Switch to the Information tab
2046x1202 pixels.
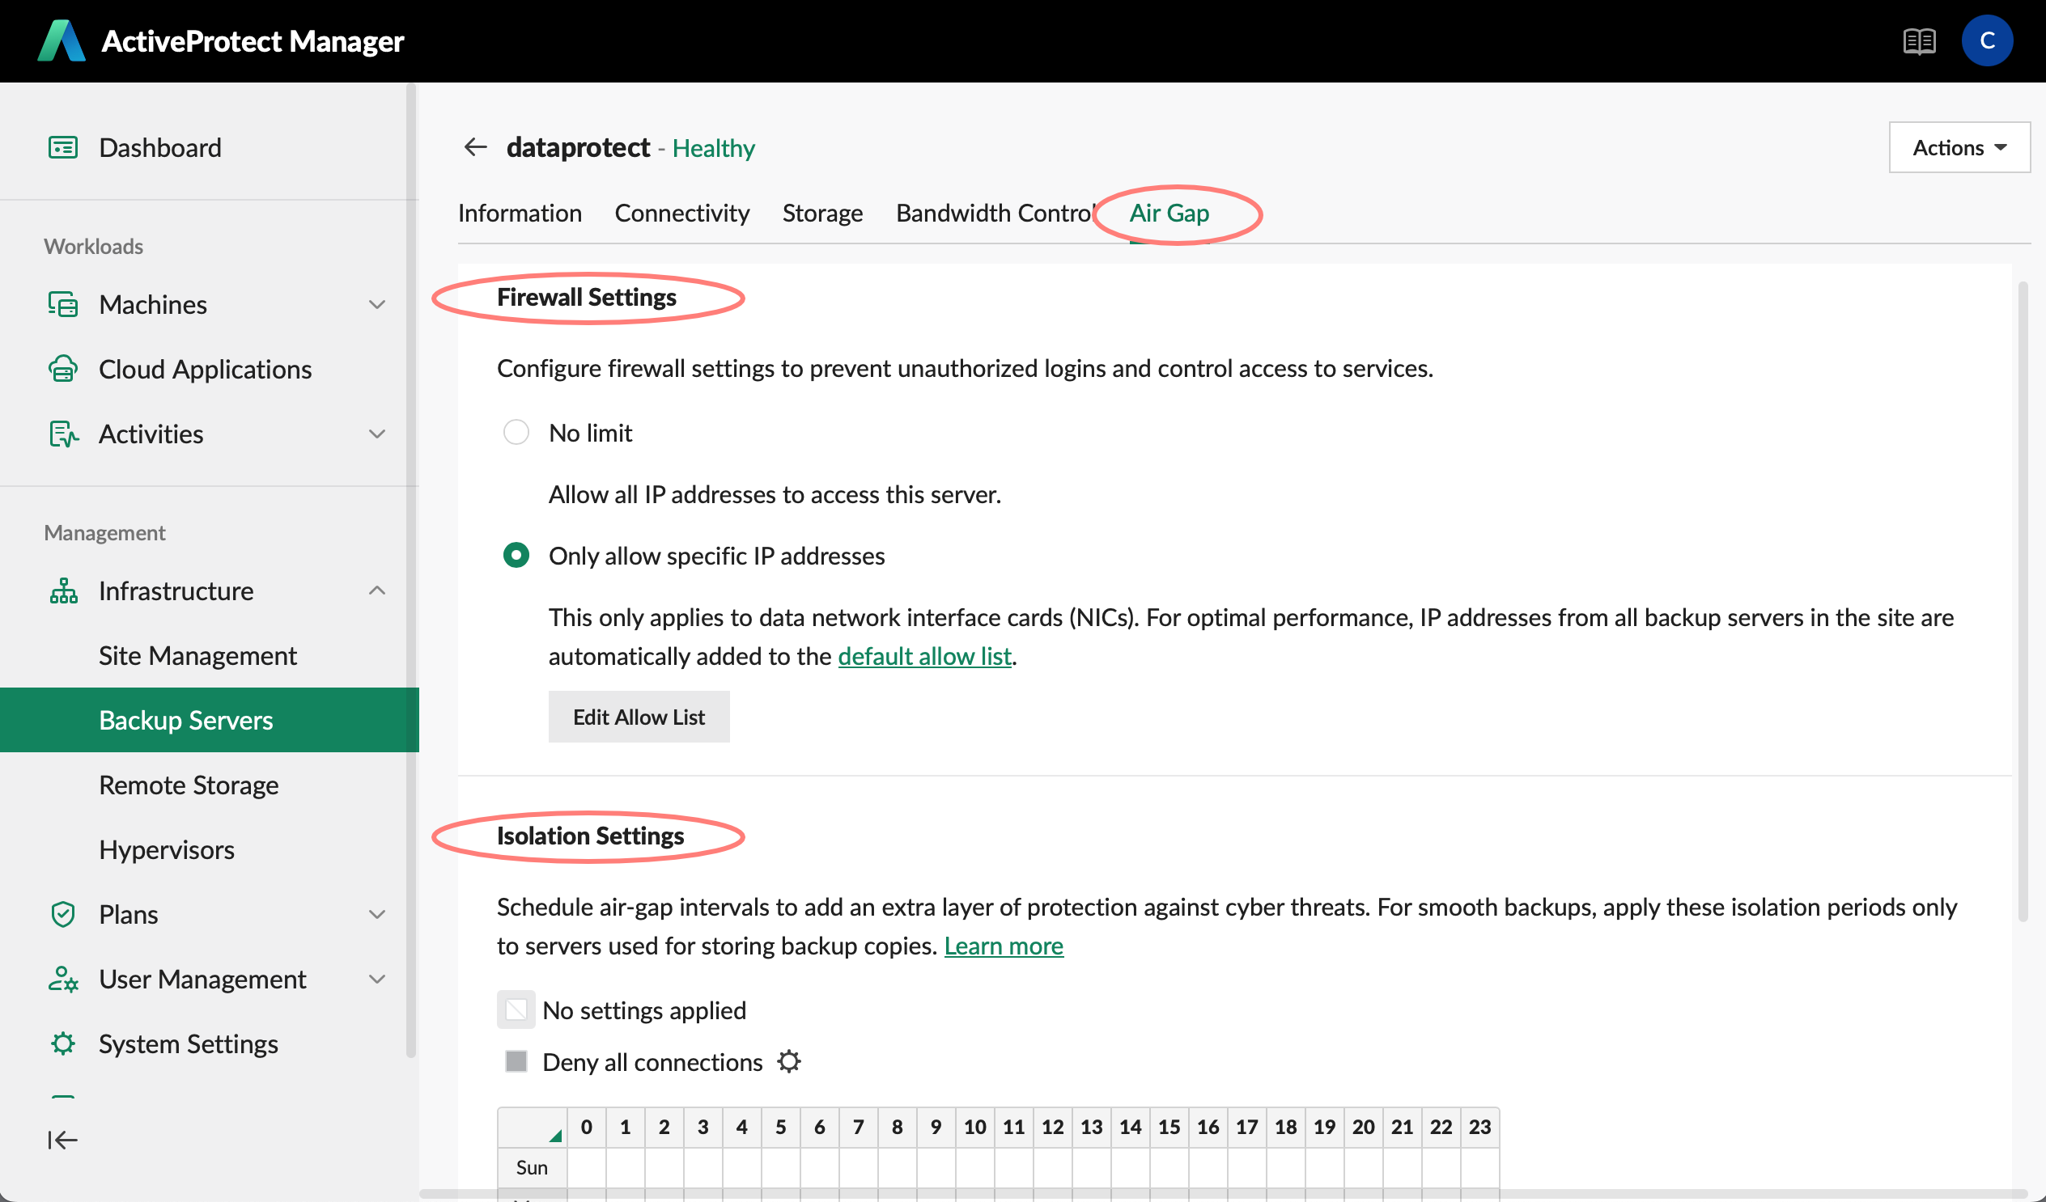tap(520, 214)
